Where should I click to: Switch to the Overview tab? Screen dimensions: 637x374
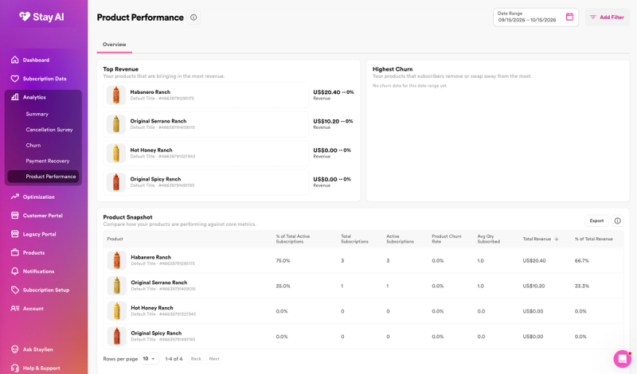tap(114, 45)
